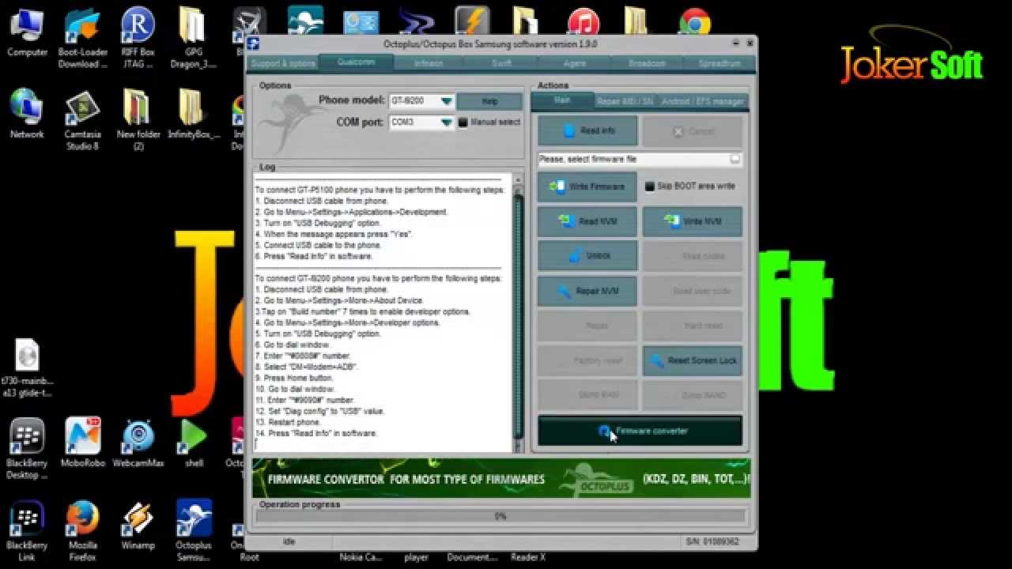
Task: Open the GPG Dragon folder
Action: point(193,38)
